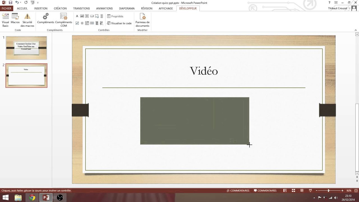Open Sécurité des macros settings
Image resolution: width=359 pixels, height=202 pixels.
(x=27, y=20)
